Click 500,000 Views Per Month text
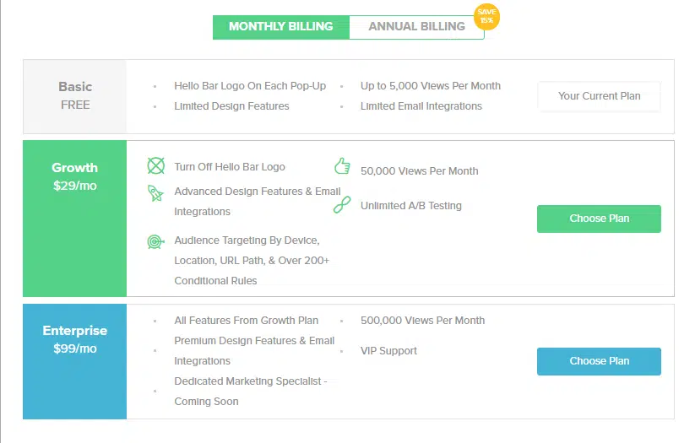The width and height of the screenshot is (695, 443). [422, 321]
